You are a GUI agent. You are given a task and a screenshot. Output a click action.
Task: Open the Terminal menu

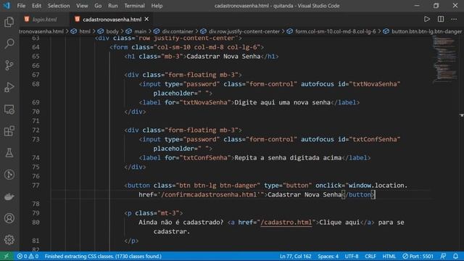(x=134, y=6)
